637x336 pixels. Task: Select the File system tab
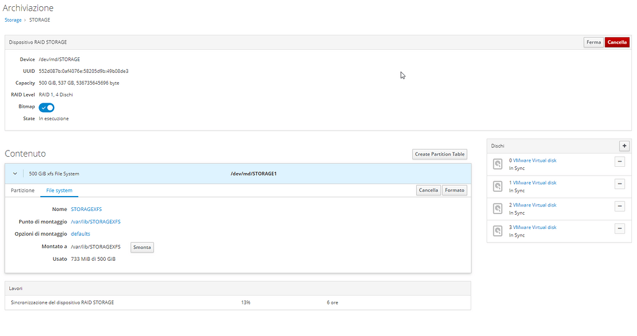coord(59,190)
